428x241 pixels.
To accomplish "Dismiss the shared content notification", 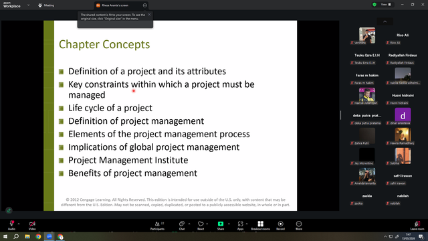I will point(149,15).
